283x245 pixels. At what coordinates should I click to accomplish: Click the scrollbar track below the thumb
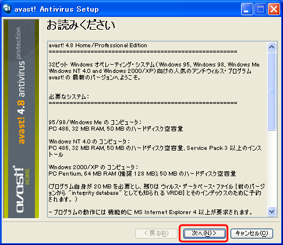point(271,169)
